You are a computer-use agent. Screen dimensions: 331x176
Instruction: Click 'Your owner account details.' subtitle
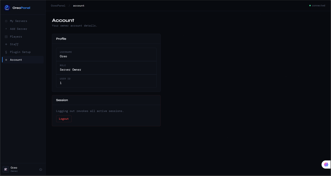click(74, 26)
